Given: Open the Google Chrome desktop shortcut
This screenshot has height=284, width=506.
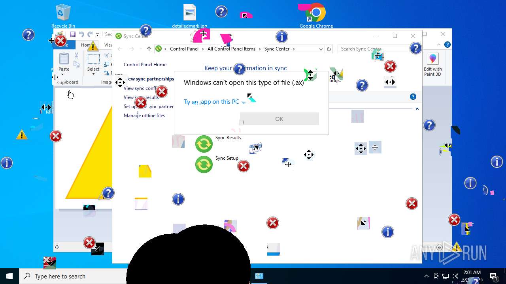Looking at the screenshot, I should coord(316,16).
